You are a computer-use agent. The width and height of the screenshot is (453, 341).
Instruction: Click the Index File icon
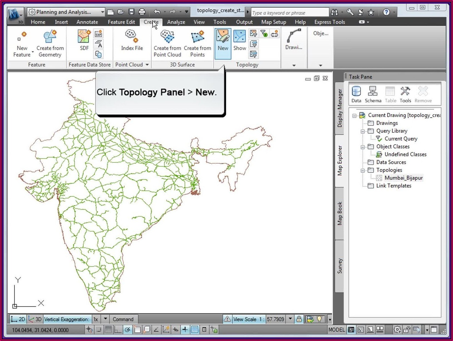pos(132,40)
